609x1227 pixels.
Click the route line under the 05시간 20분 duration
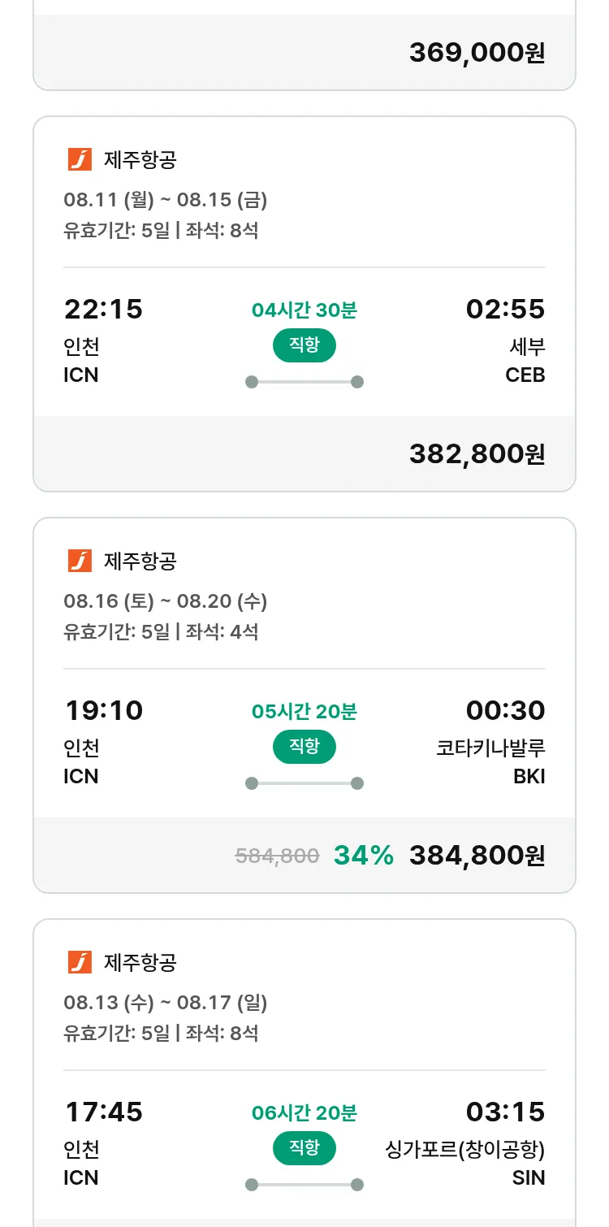[x=304, y=783]
